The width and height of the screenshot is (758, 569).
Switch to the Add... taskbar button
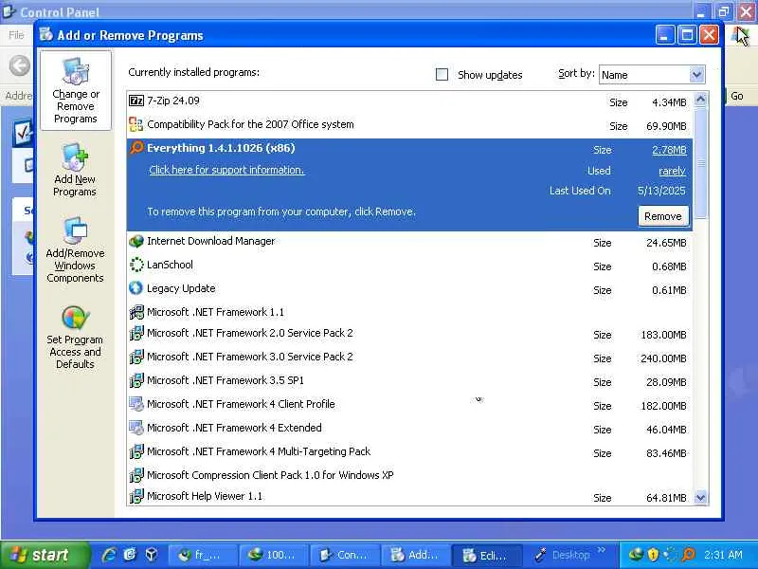tap(415, 555)
